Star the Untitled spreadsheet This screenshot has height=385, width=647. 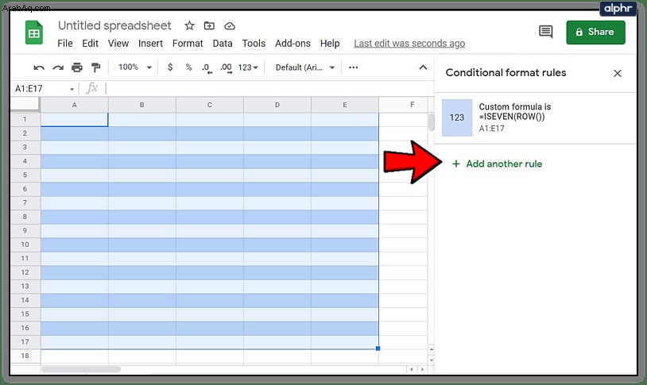coord(189,26)
